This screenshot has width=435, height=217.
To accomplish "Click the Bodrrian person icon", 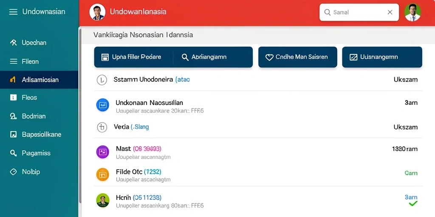I will click(x=13, y=116).
